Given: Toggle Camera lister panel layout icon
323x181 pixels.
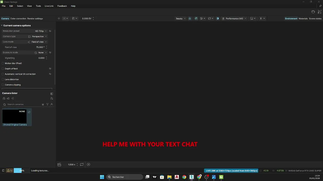Looking at the screenshot, I should (x=52, y=94).
